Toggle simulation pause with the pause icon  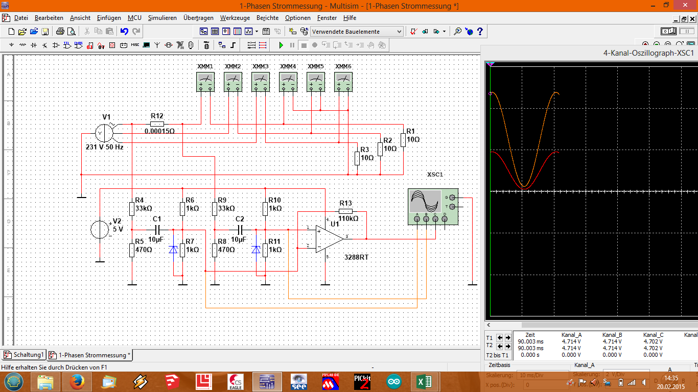pyautogui.click(x=292, y=45)
